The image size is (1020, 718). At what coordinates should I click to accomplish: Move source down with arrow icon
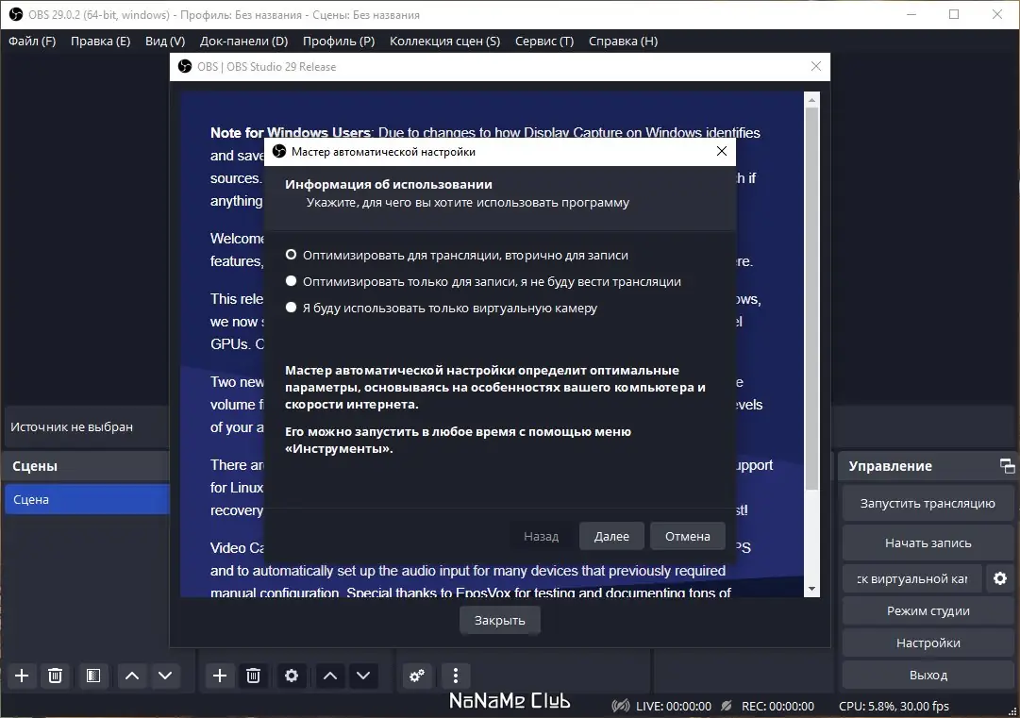[x=363, y=676]
